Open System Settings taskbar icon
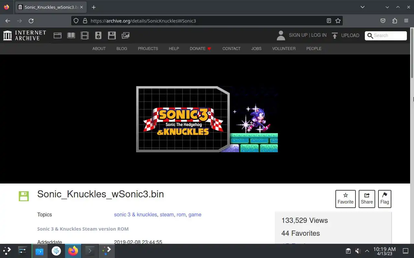Screen dimensions: 414x258 tap(23, 251)
